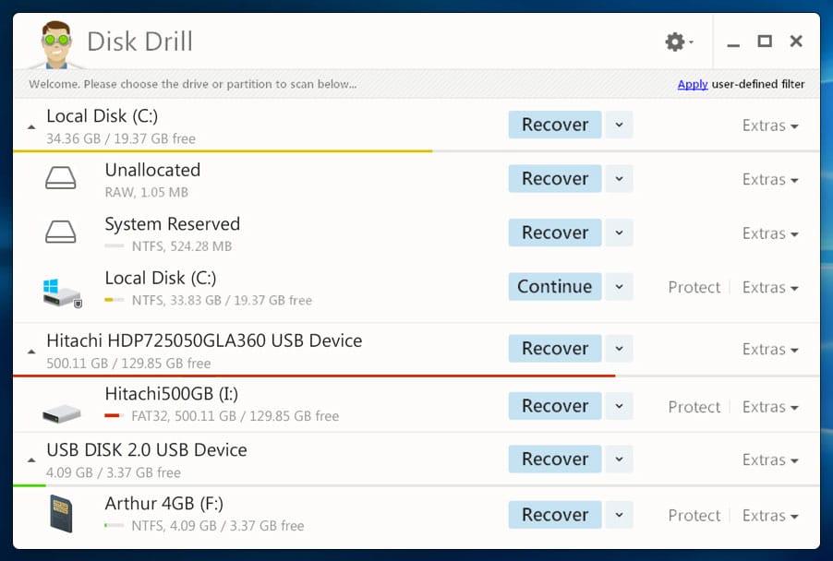833x561 pixels.
Task: Click the Apply user-defined filter link
Action: (692, 84)
